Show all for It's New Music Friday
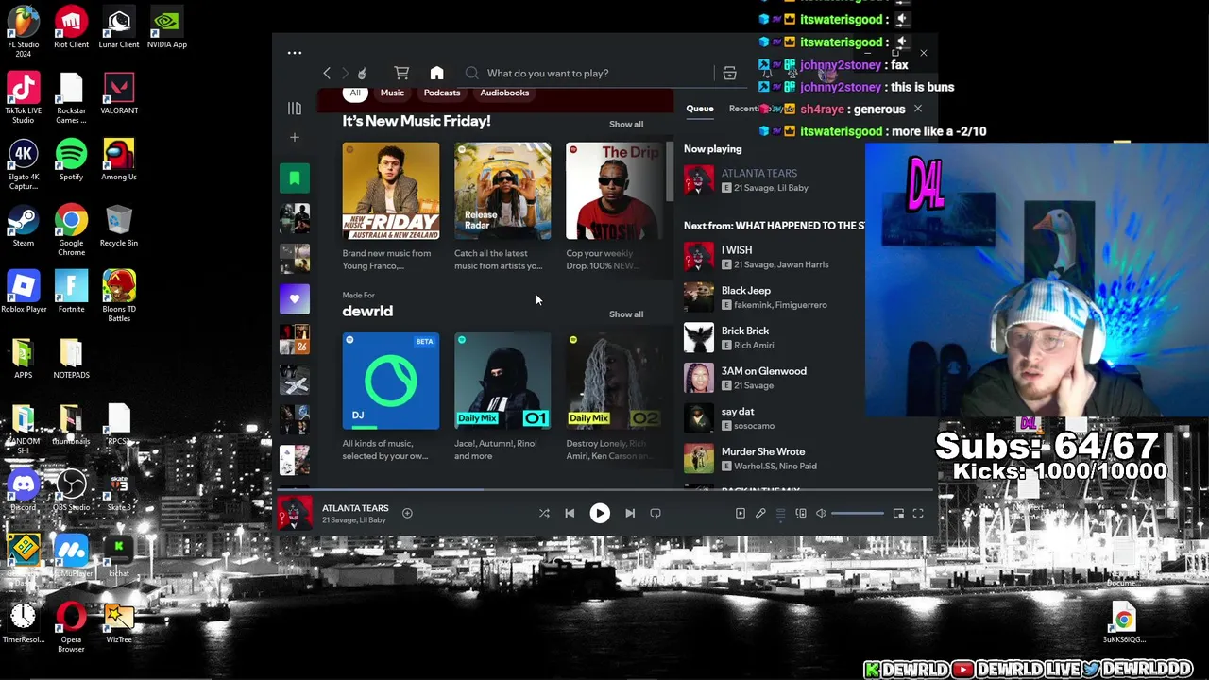 pyautogui.click(x=626, y=125)
